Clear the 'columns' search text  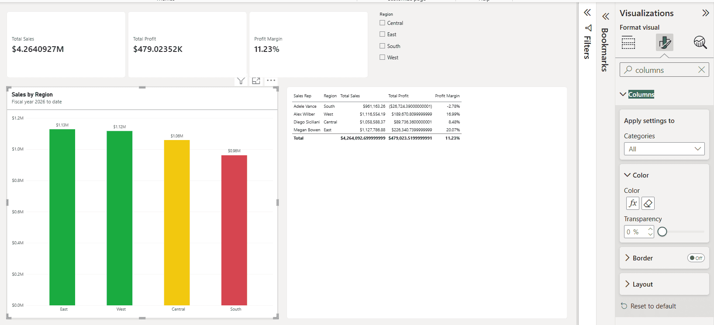[701, 70]
